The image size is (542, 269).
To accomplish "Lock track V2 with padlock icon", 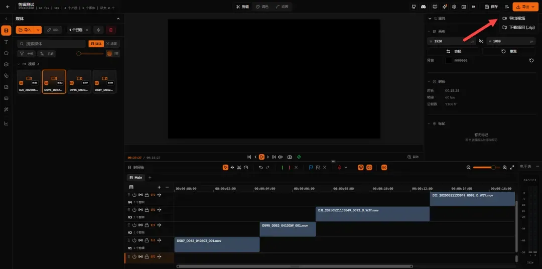I will 147,225.
